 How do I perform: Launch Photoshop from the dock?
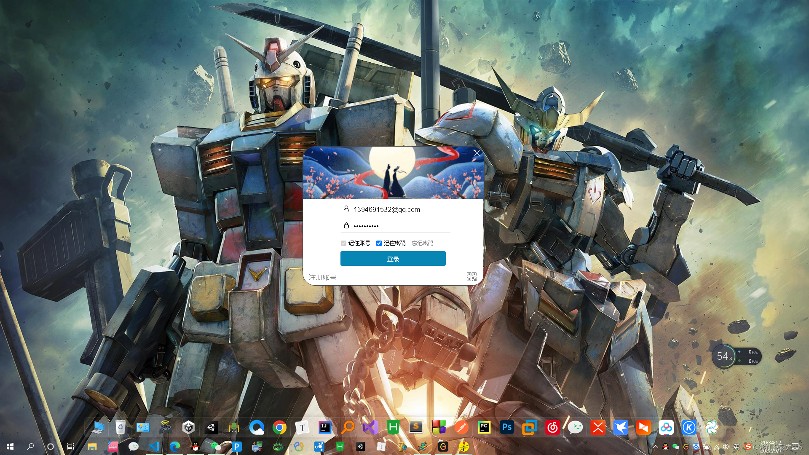(x=507, y=428)
